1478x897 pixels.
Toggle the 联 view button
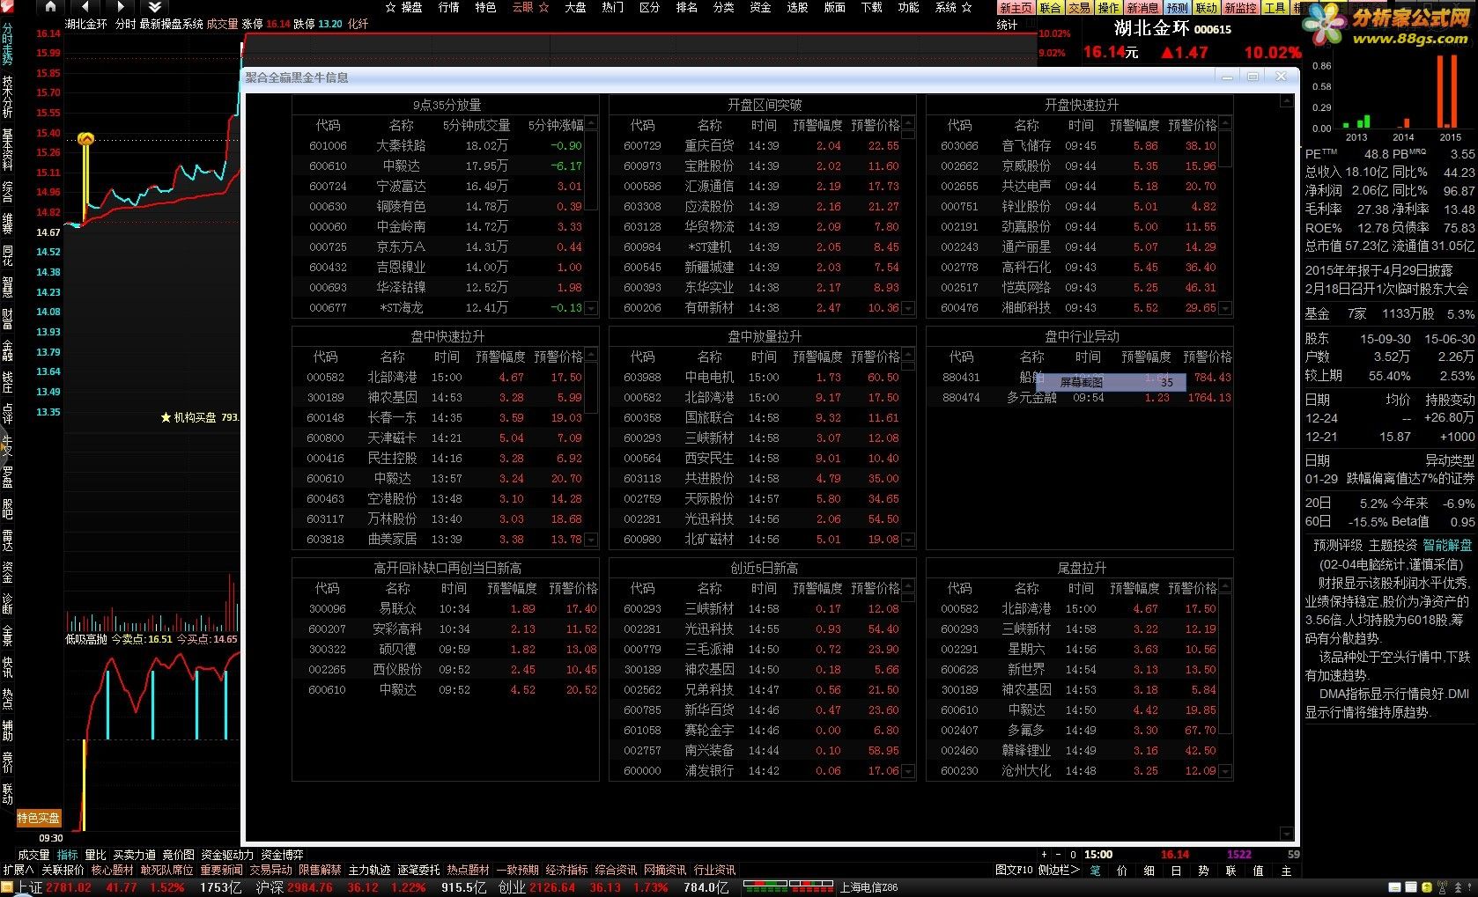tap(1230, 871)
